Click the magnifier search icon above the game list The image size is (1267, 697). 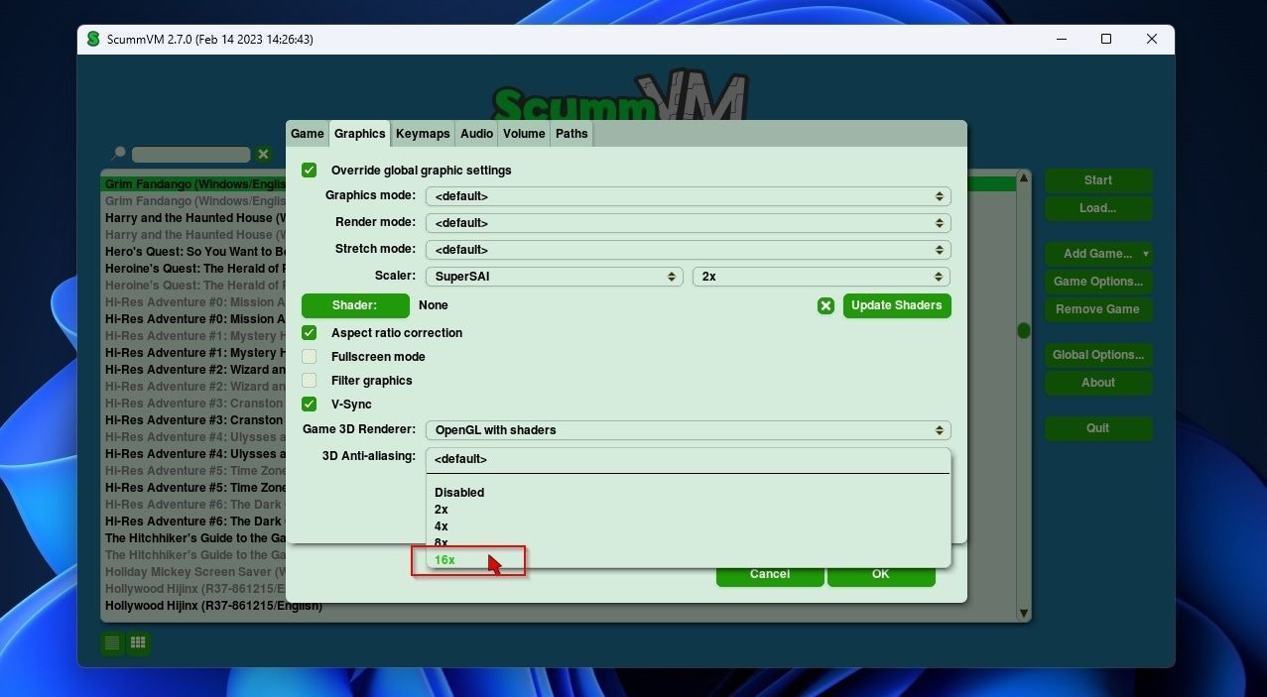118,154
